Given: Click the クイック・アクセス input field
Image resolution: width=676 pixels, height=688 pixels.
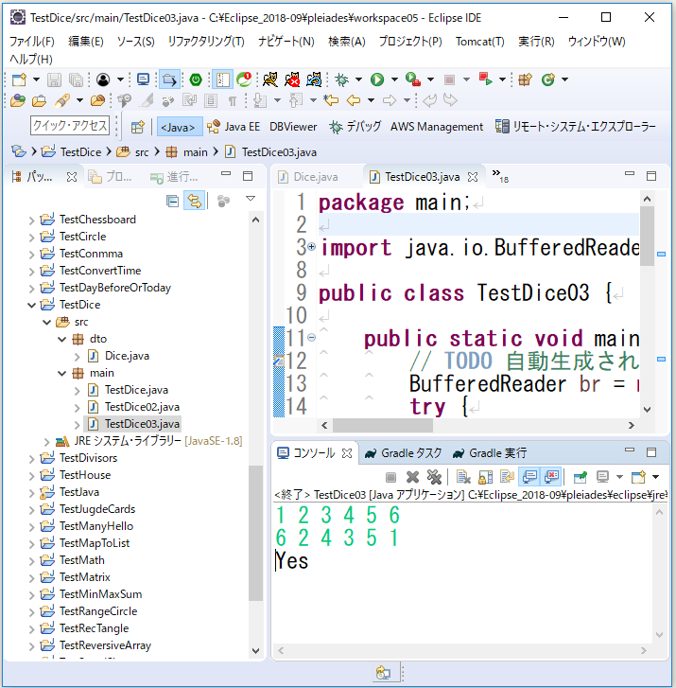Looking at the screenshot, I should click(x=70, y=126).
